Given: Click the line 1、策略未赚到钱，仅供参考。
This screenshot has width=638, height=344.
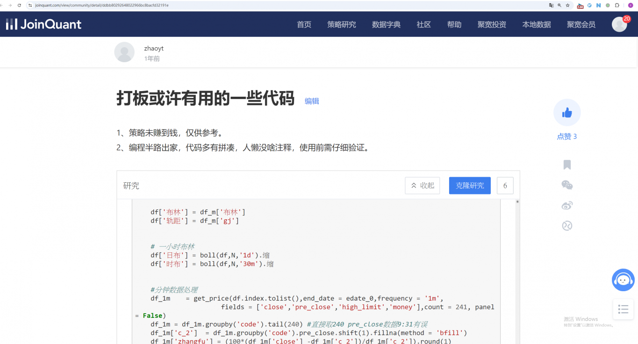Looking at the screenshot, I should point(172,133).
